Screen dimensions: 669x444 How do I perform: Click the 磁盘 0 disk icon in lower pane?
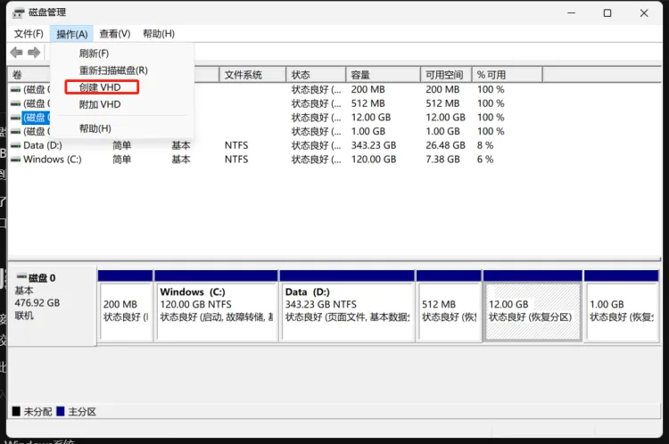[x=21, y=278]
